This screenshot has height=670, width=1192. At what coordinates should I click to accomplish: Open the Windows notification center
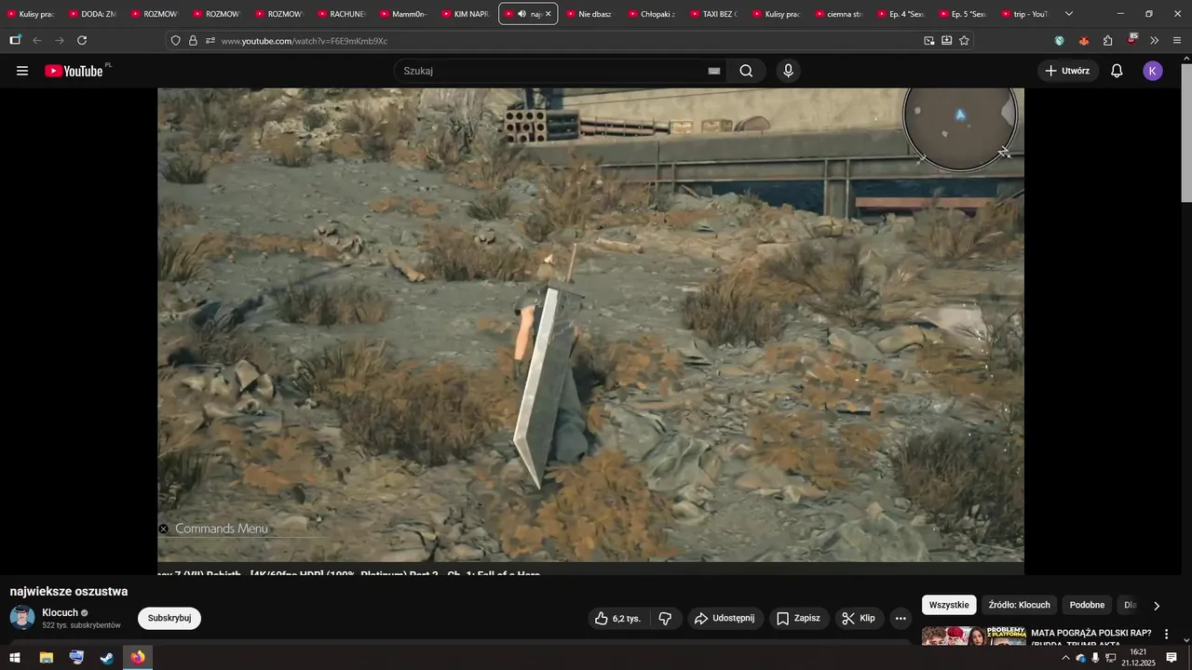tap(1172, 658)
